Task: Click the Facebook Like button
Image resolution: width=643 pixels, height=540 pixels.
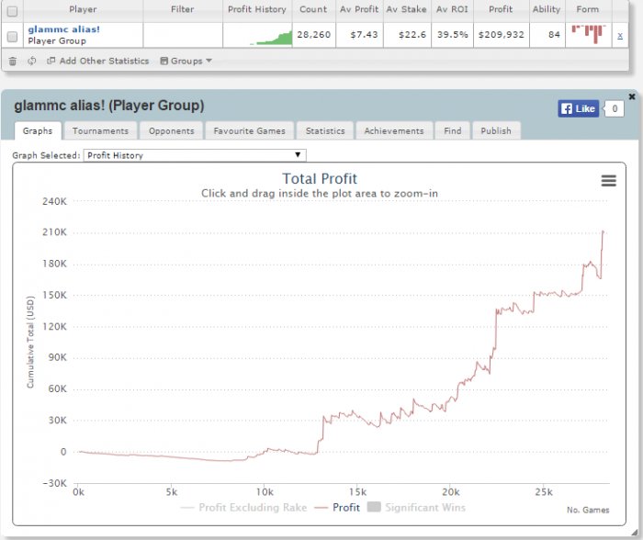Action: click(578, 108)
